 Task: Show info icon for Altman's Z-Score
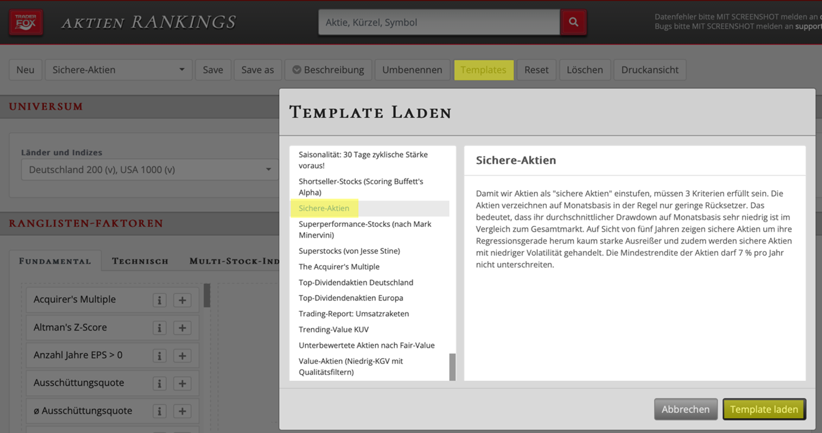point(159,328)
